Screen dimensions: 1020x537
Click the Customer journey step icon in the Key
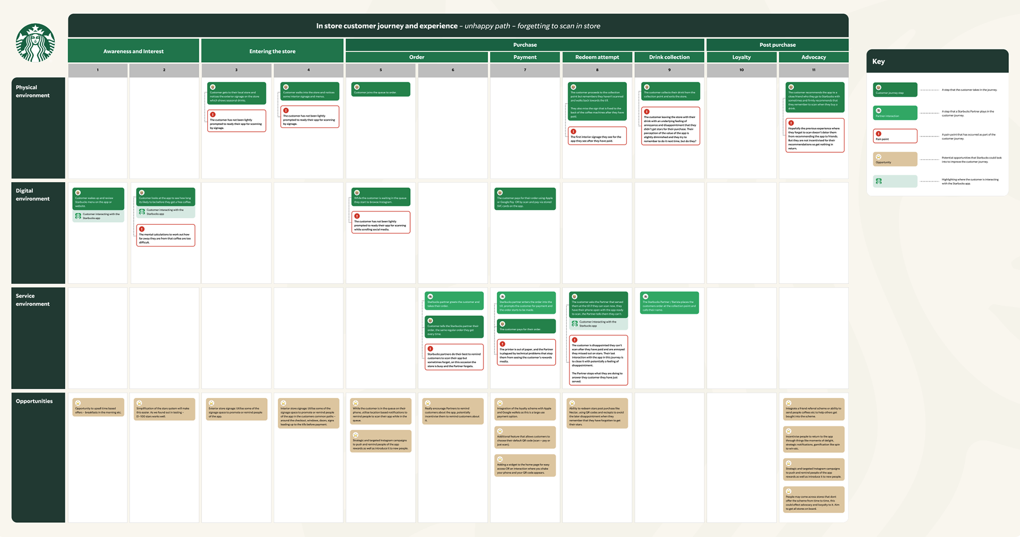[x=879, y=88]
